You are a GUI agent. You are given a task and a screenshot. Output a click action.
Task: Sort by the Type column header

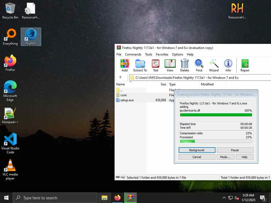click(x=183, y=84)
